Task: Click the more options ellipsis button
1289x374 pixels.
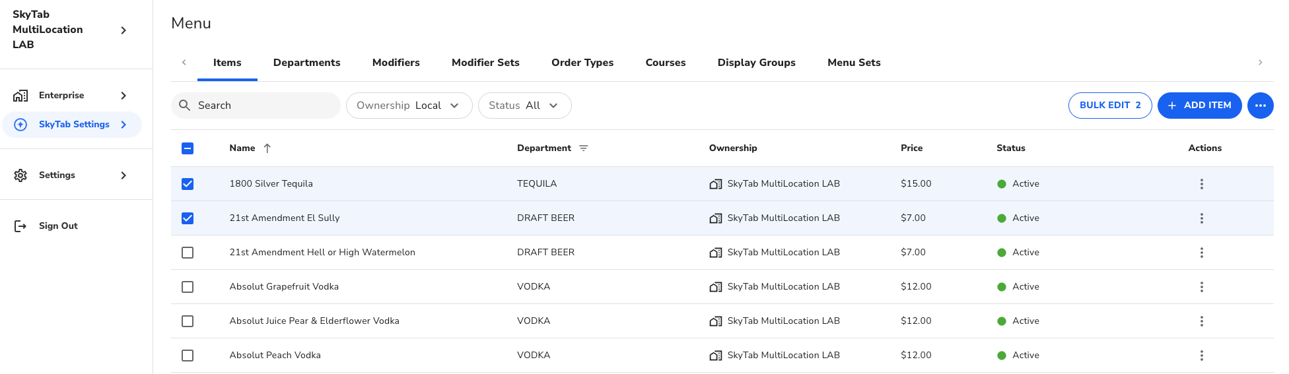Action: pos(1260,106)
